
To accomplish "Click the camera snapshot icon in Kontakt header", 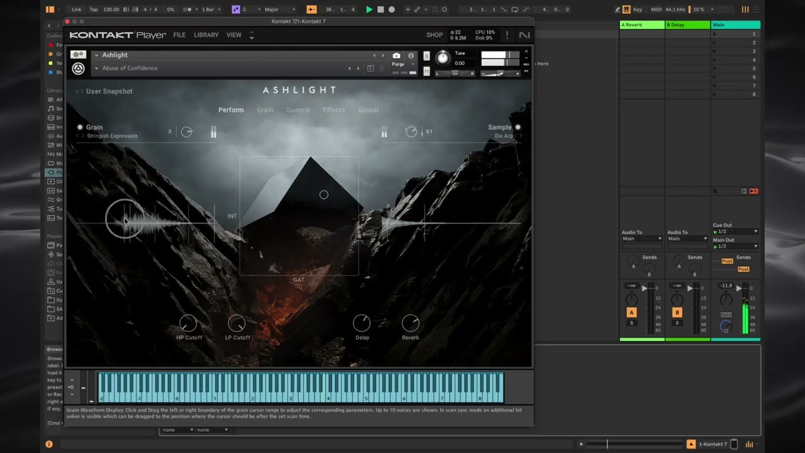I will pos(396,55).
